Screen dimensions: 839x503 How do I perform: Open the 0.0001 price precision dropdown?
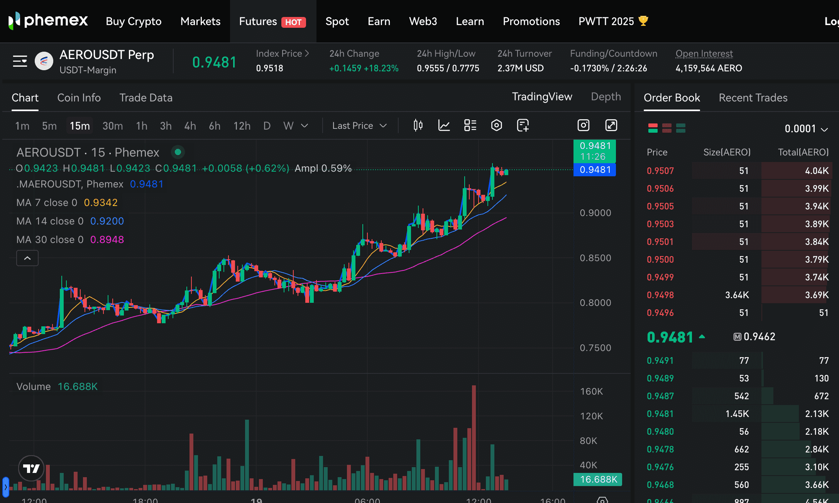tap(806, 128)
